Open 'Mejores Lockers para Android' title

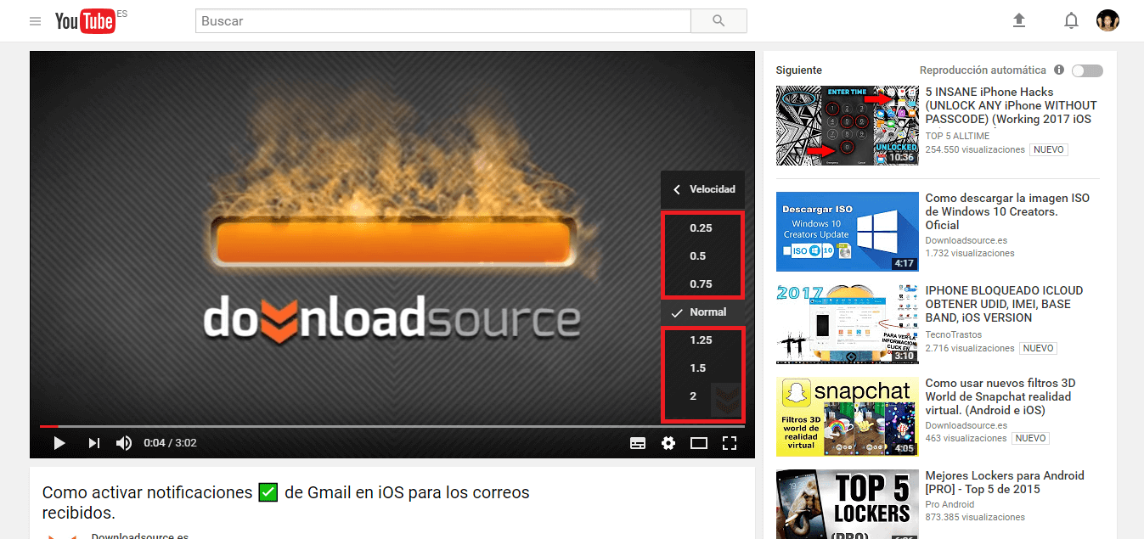(1005, 482)
